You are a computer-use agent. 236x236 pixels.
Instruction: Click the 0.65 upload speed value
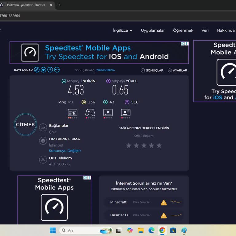pyautogui.click(x=120, y=90)
